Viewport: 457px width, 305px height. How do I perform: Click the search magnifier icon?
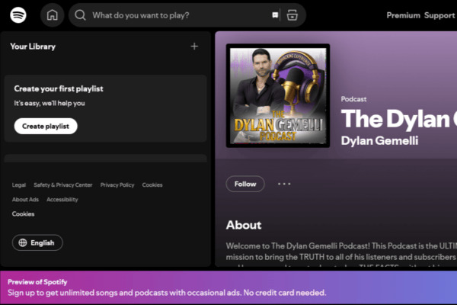(x=80, y=15)
